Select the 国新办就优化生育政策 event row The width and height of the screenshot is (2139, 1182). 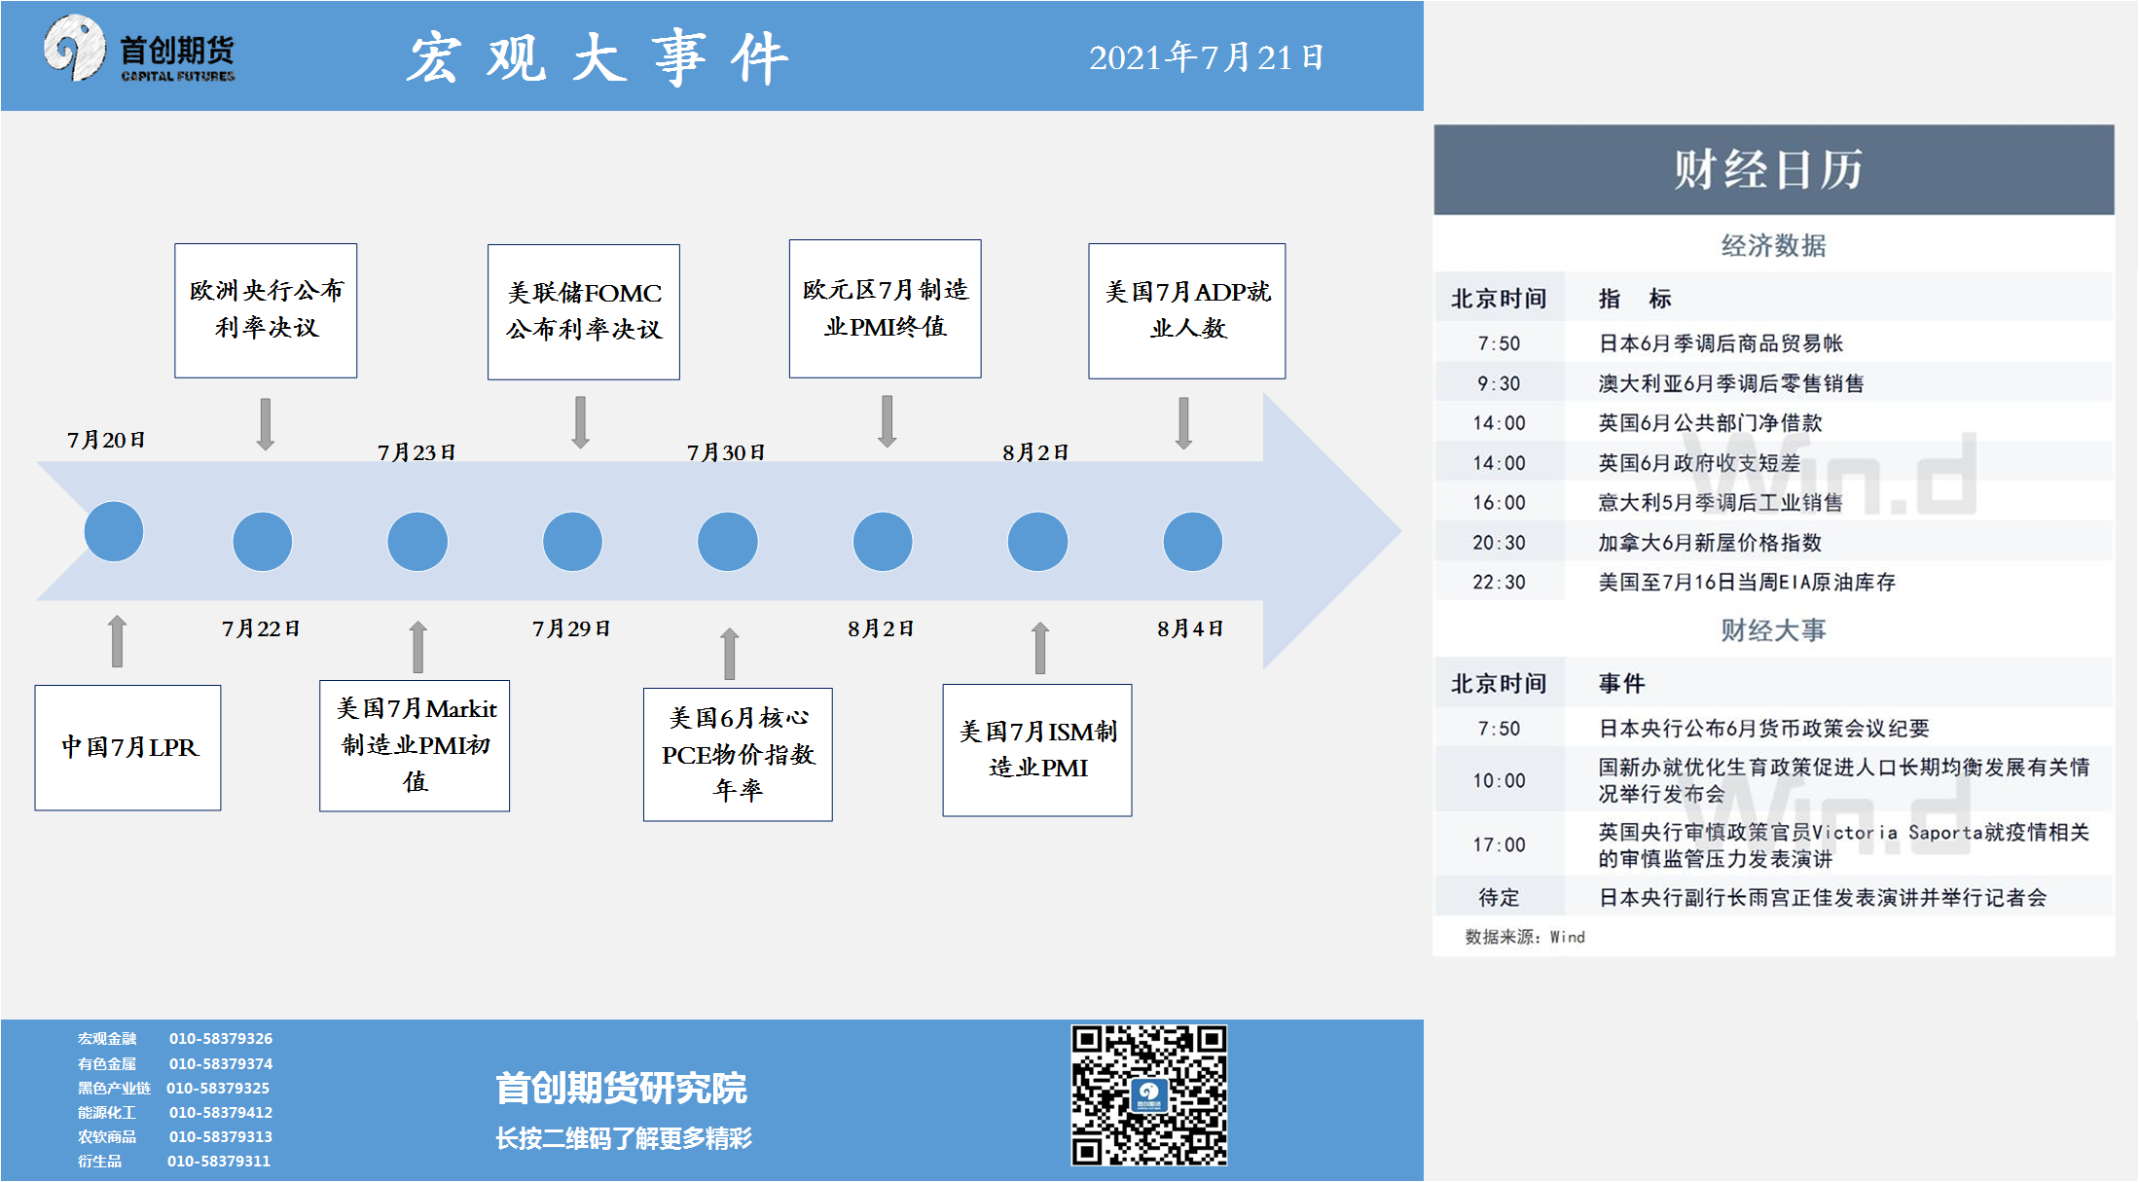point(1773,780)
